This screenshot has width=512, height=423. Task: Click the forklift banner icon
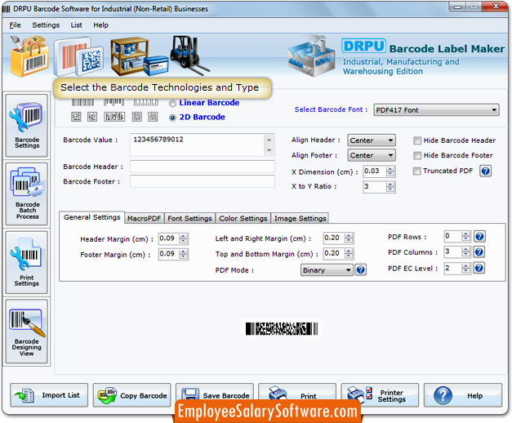pyautogui.click(x=189, y=54)
